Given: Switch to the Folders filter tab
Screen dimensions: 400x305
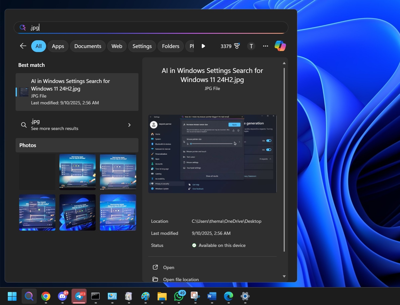Looking at the screenshot, I should (171, 46).
